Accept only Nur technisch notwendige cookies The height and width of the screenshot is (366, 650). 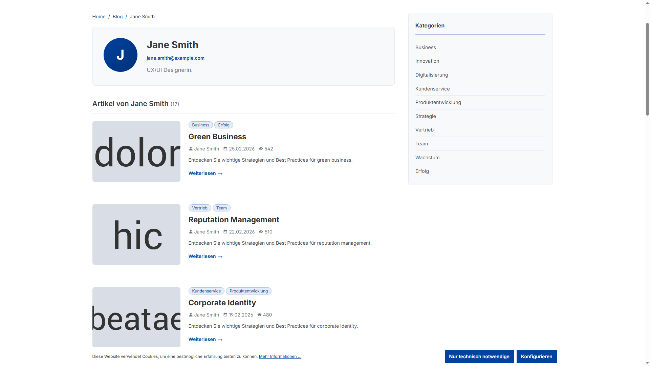479,357
